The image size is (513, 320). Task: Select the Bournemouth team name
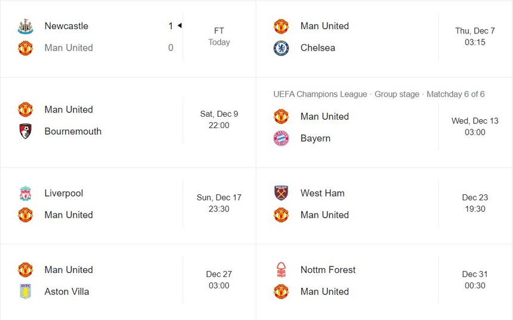click(x=73, y=132)
